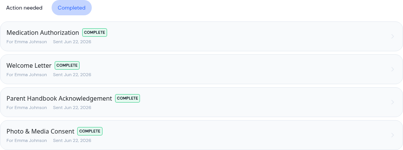Image resolution: width=403 pixels, height=150 pixels.
Task: Click Sent date under Parent Handbook Acknowledgement
Action: tap(72, 108)
